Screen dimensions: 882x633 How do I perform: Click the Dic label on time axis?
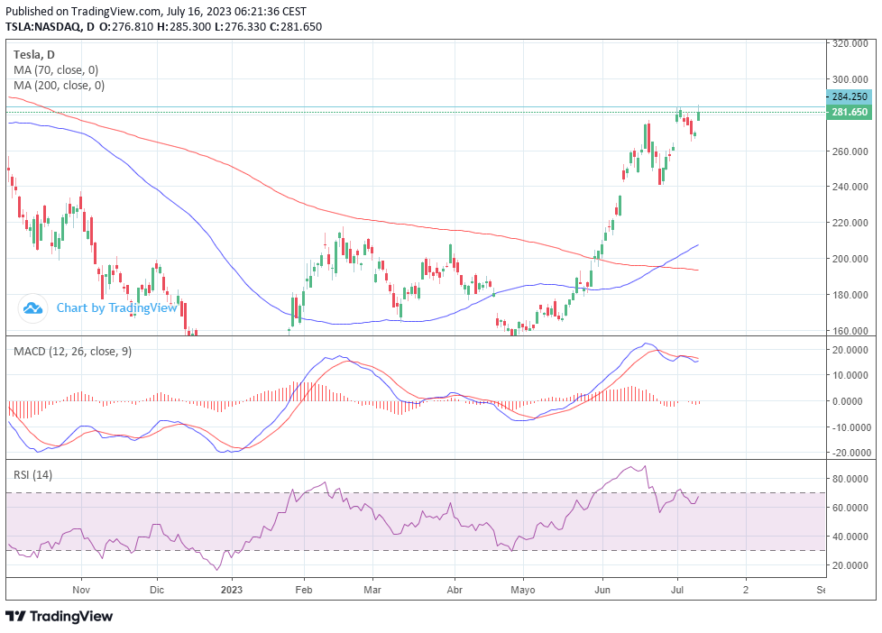157,590
